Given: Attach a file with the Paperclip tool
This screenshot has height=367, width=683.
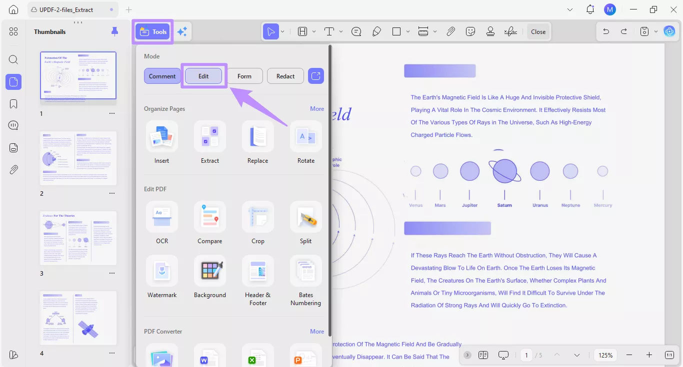Looking at the screenshot, I should (x=450, y=31).
